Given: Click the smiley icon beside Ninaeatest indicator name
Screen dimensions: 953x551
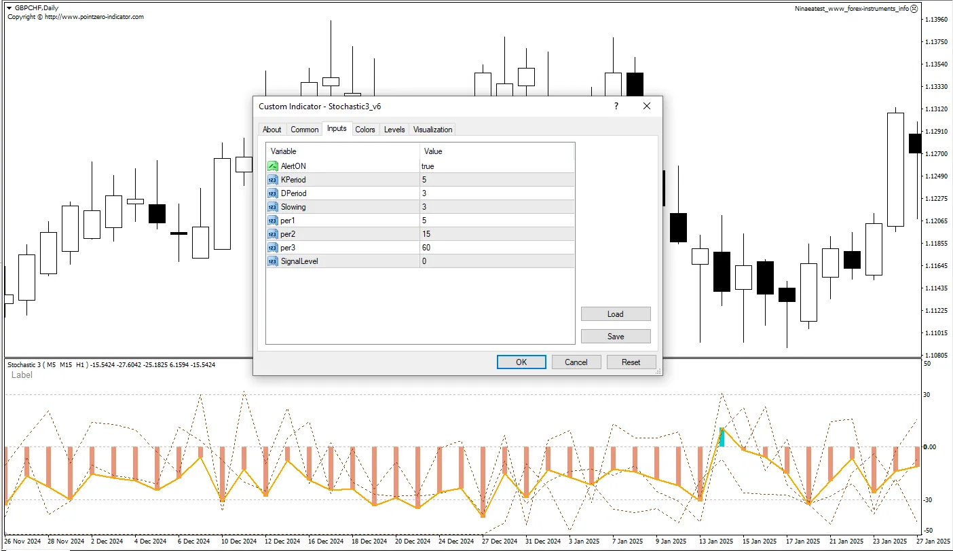Looking at the screenshot, I should tap(914, 9).
